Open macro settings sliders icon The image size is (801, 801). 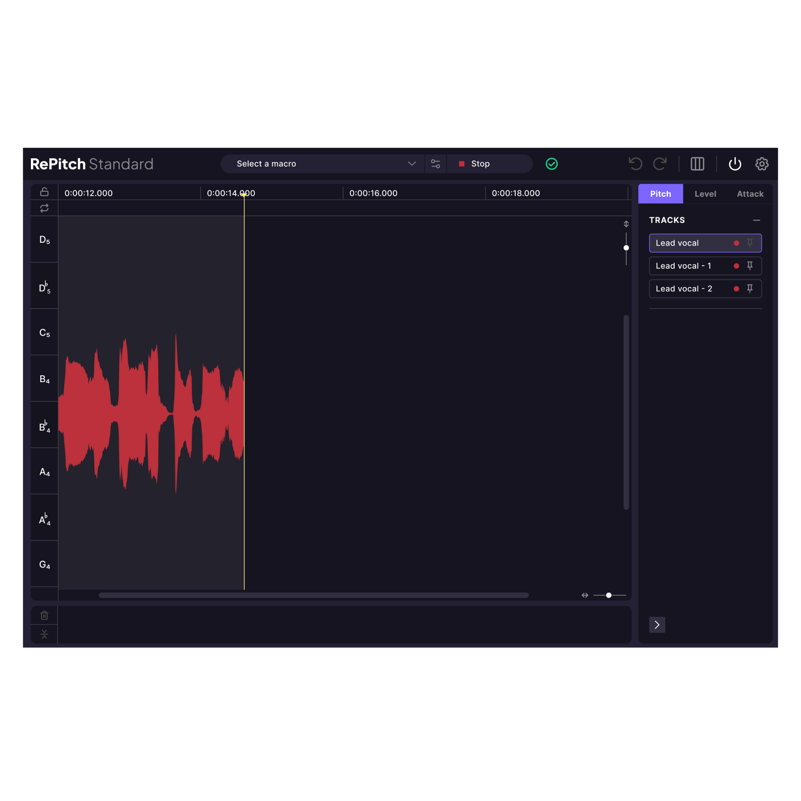pos(435,164)
